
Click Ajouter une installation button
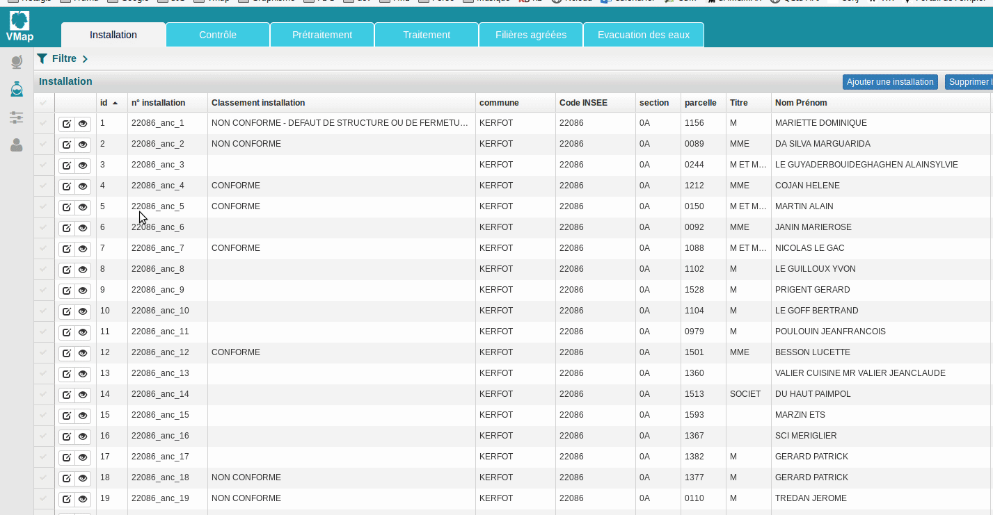(890, 82)
